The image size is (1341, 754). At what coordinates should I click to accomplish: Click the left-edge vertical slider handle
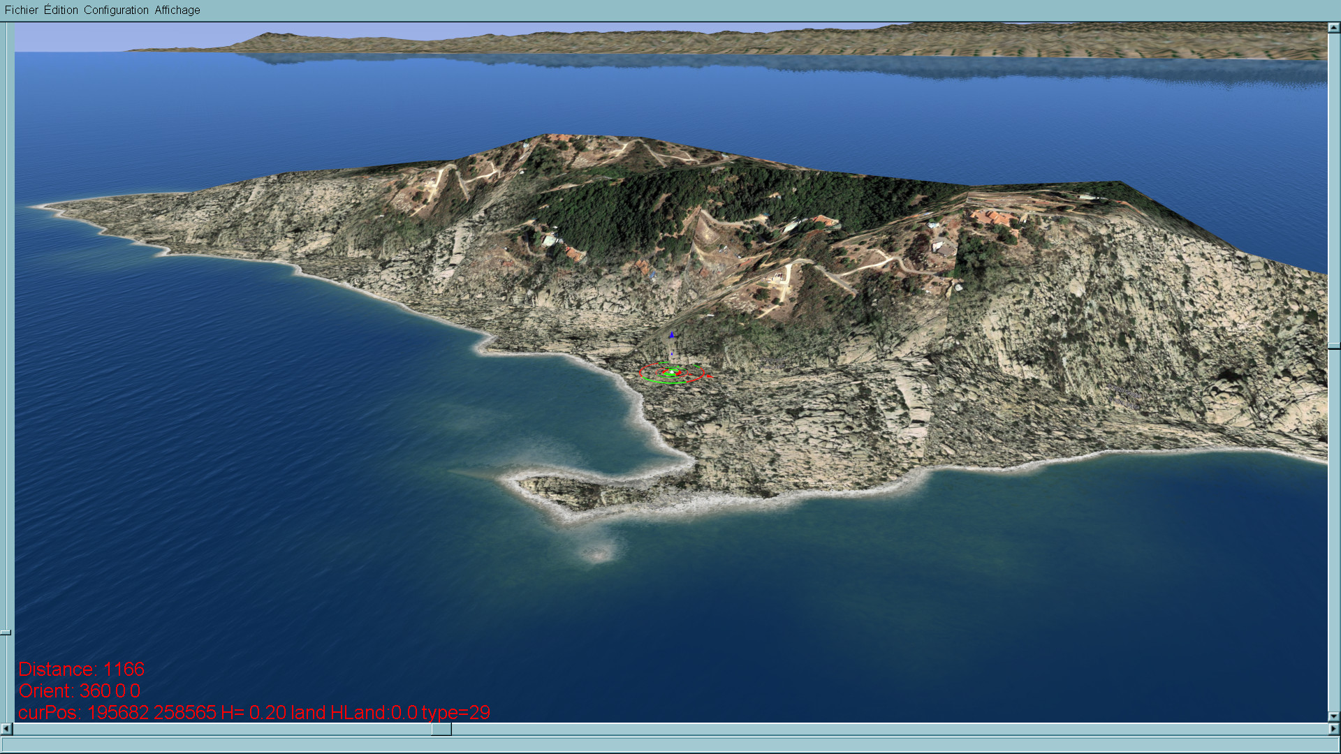tap(6, 633)
